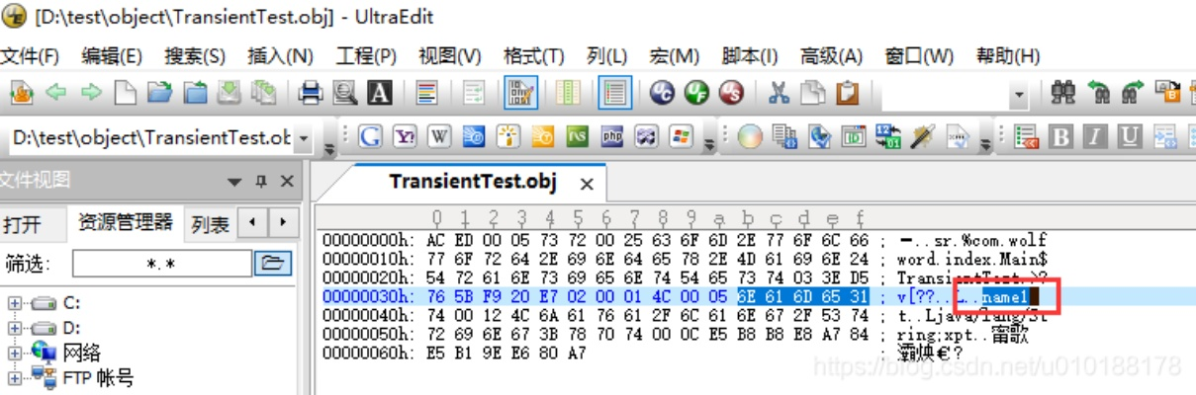Image resolution: width=1196 pixels, height=395 pixels.
Task: Click Wikipedia search toolbar icon
Action: 439,136
